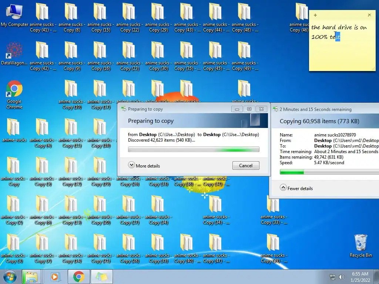
Task: Minimize the Preparing to copy dialog
Action: 237,109
